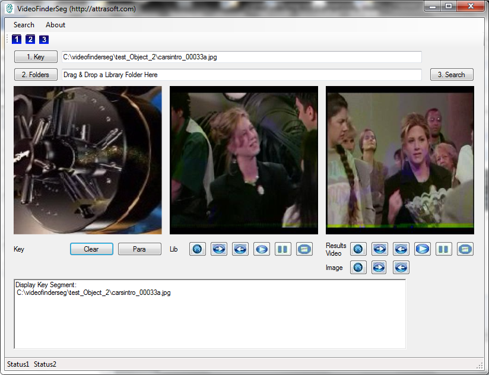Click the Clear button

tap(91, 249)
